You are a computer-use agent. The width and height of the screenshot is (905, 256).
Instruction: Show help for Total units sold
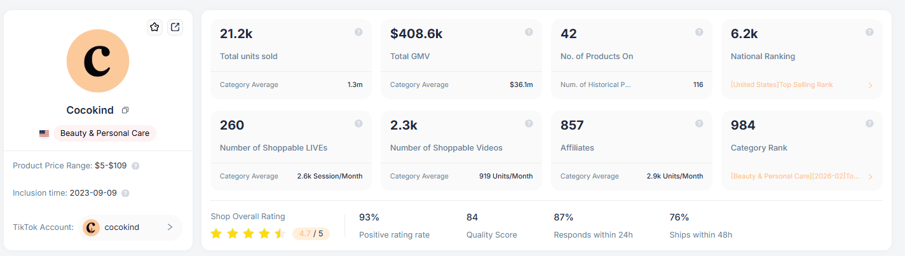358,32
